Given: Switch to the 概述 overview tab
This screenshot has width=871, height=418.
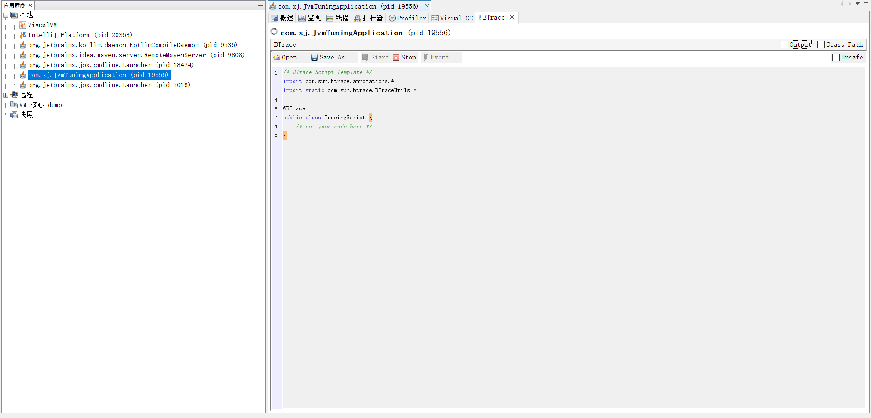Looking at the screenshot, I should coord(282,18).
